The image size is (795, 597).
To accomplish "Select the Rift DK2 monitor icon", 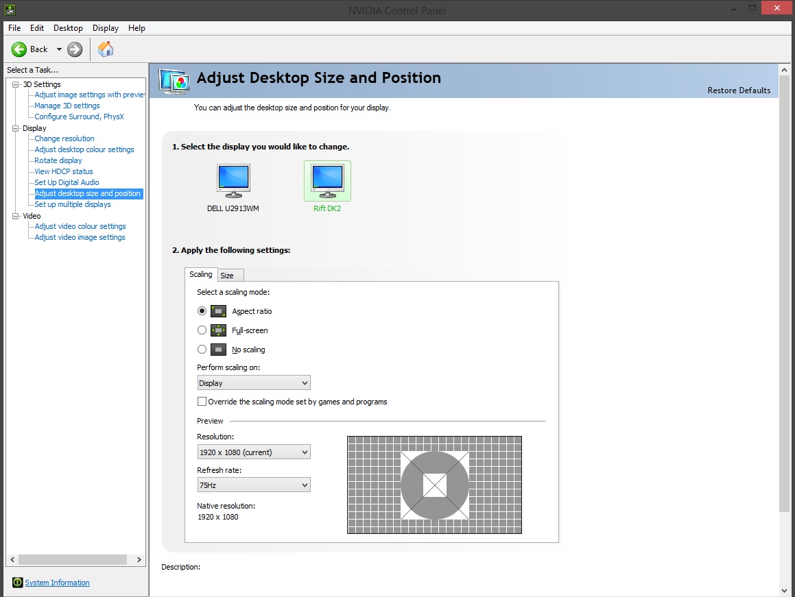I will 327,181.
